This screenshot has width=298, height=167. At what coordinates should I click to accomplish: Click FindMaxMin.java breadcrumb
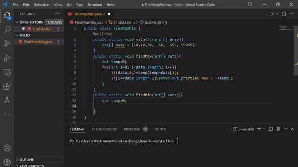(x=89, y=22)
